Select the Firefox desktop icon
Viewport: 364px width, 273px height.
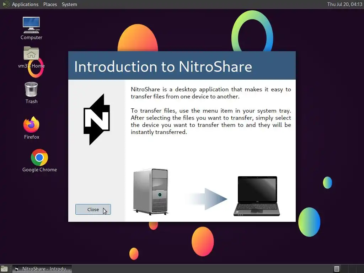coord(31,128)
